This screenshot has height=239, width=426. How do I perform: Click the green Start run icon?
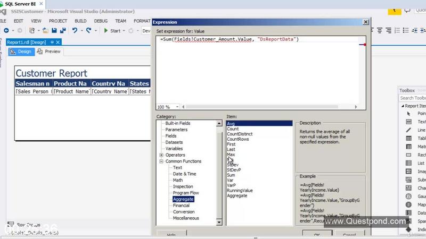tap(106, 31)
